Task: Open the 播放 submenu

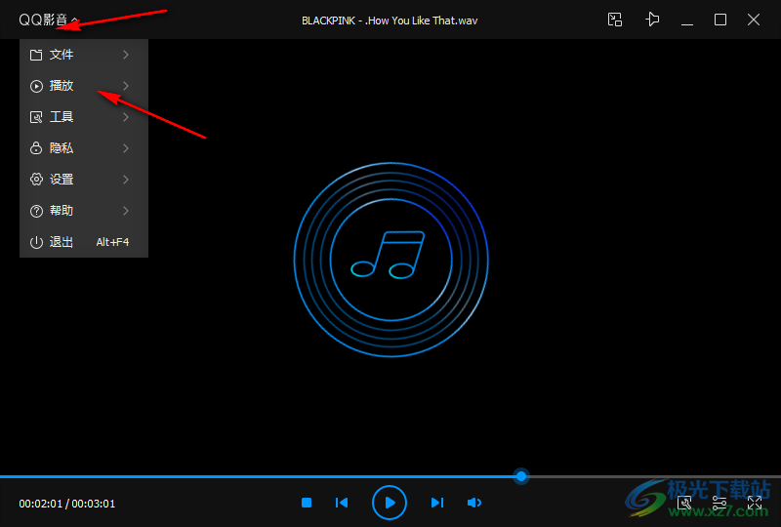Action: (84, 86)
